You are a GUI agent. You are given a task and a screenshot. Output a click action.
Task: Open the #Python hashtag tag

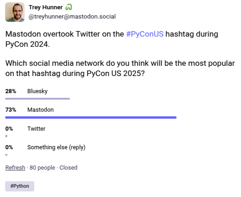pos(19,186)
